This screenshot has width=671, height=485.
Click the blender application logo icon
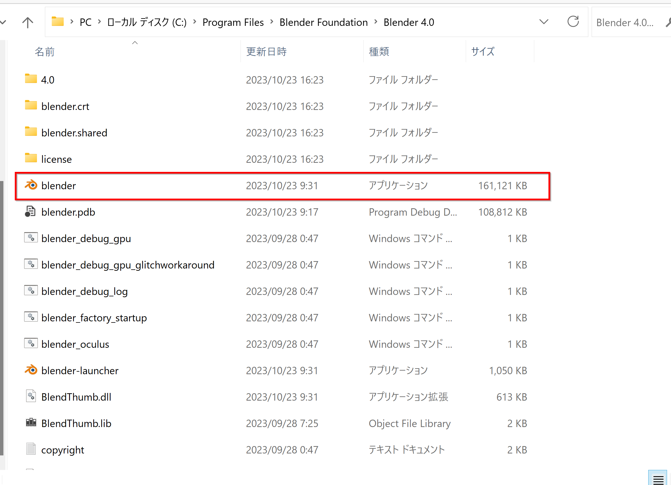click(x=31, y=185)
